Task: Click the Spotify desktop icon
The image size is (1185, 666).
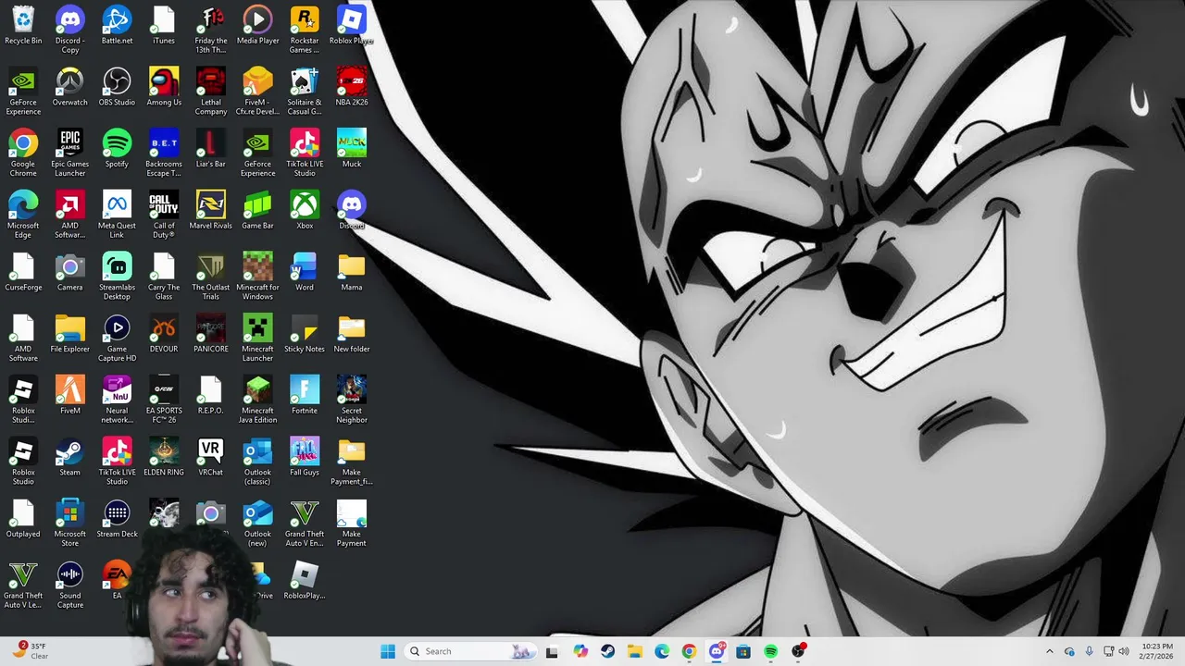Action: click(117, 150)
